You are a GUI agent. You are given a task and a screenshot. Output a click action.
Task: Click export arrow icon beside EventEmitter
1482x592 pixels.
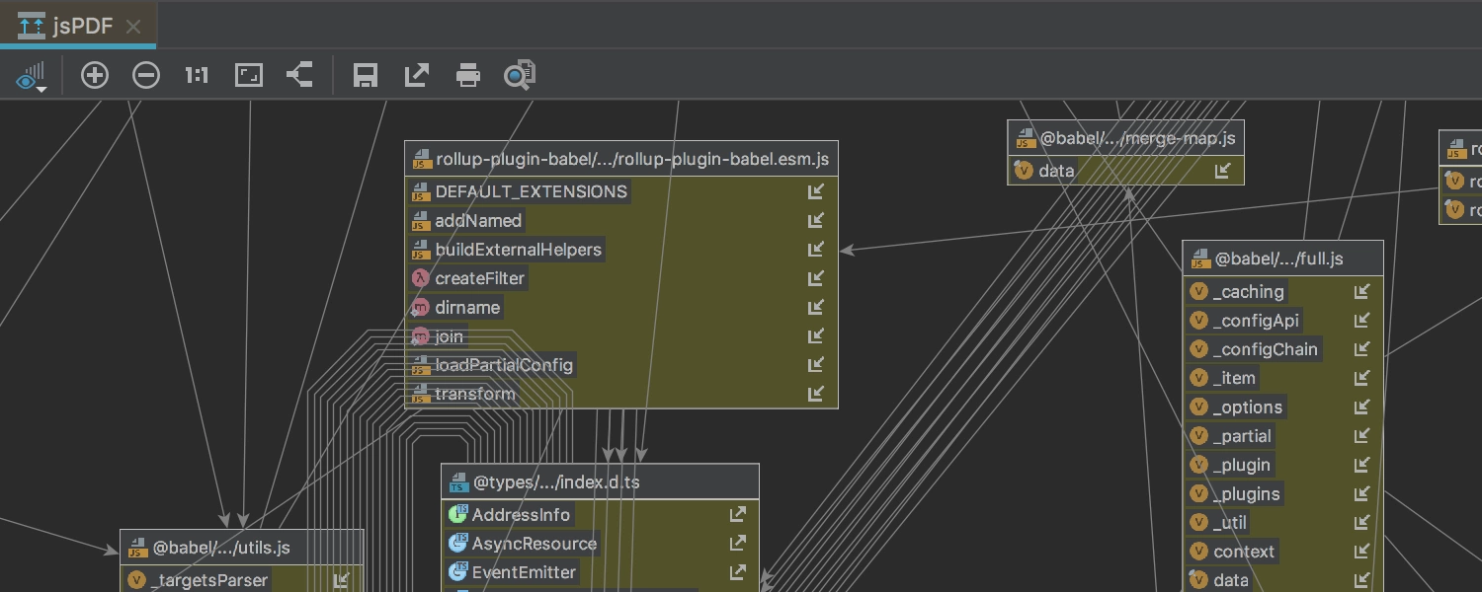pyautogui.click(x=738, y=572)
